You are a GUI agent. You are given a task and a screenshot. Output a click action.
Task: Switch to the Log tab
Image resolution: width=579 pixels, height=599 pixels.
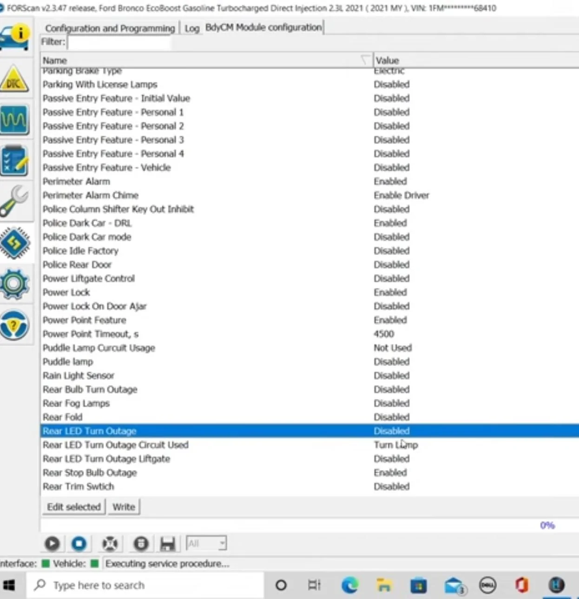(192, 28)
